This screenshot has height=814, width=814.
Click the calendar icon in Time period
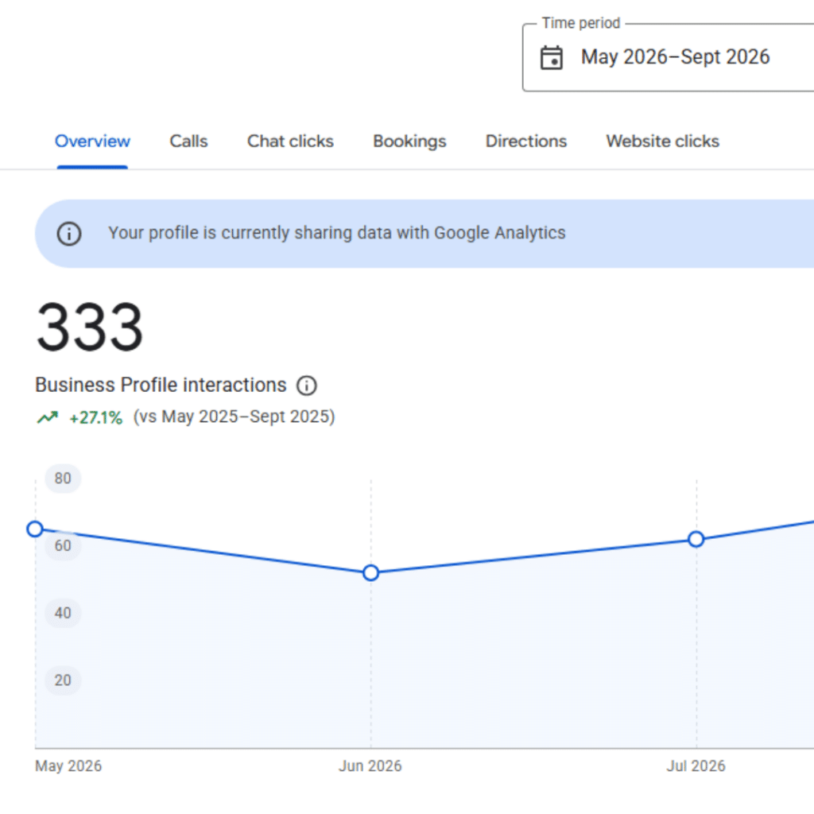coord(552,57)
